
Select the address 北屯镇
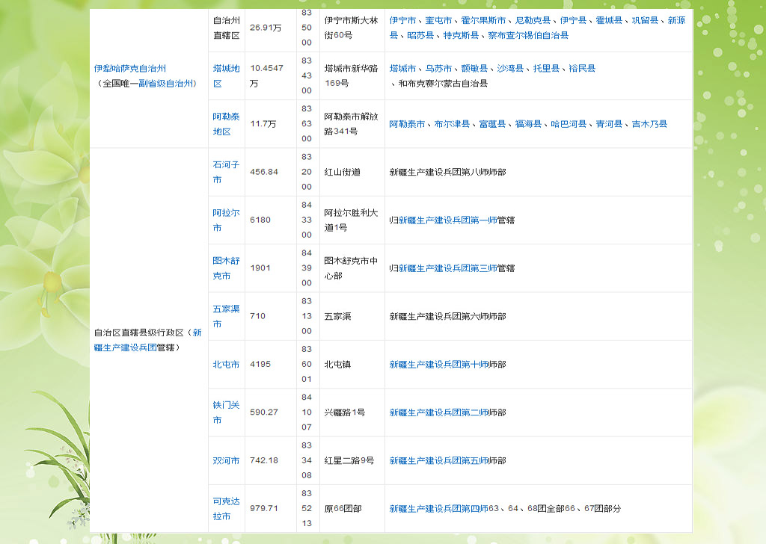coord(337,365)
